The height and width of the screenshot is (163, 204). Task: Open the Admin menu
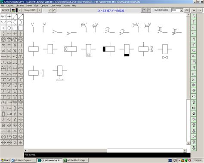point(66,6)
